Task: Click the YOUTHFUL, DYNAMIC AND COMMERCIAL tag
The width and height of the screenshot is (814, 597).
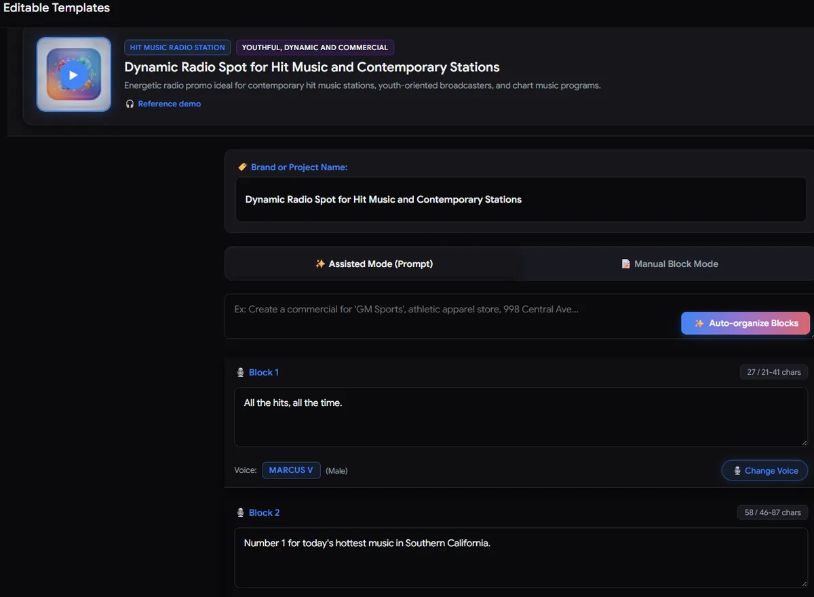Action: click(x=315, y=47)
